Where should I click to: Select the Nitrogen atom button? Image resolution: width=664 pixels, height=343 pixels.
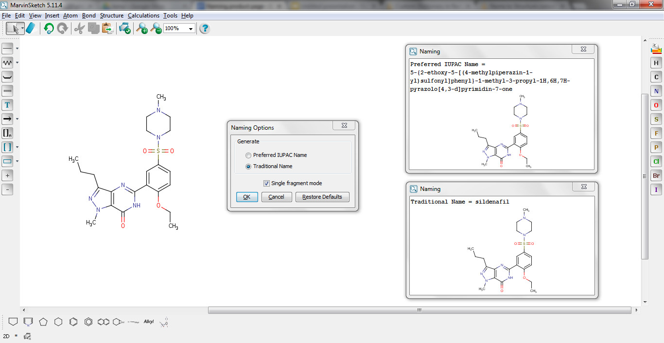(x=656, y=91)
